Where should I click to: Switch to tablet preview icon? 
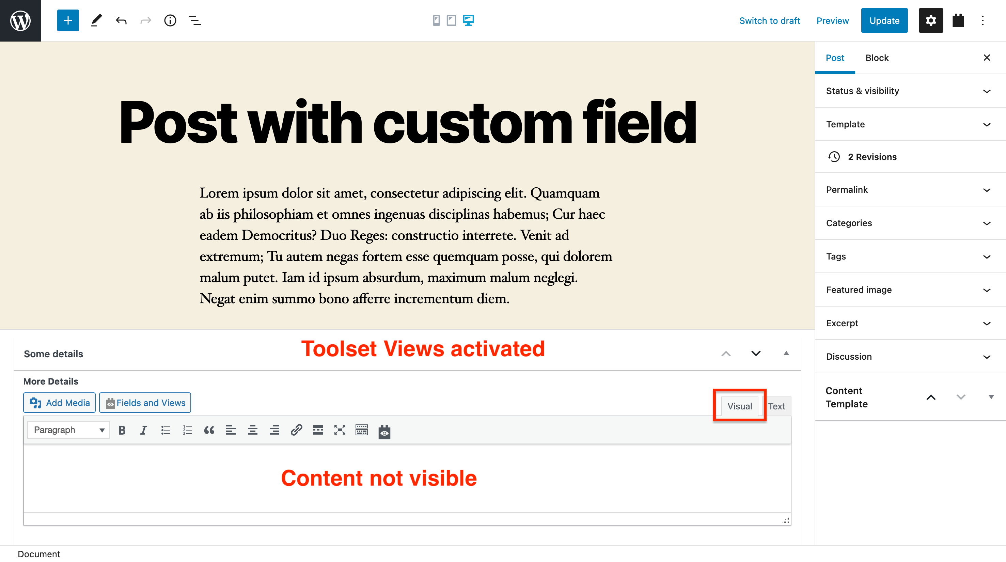(x=452, y=20)
